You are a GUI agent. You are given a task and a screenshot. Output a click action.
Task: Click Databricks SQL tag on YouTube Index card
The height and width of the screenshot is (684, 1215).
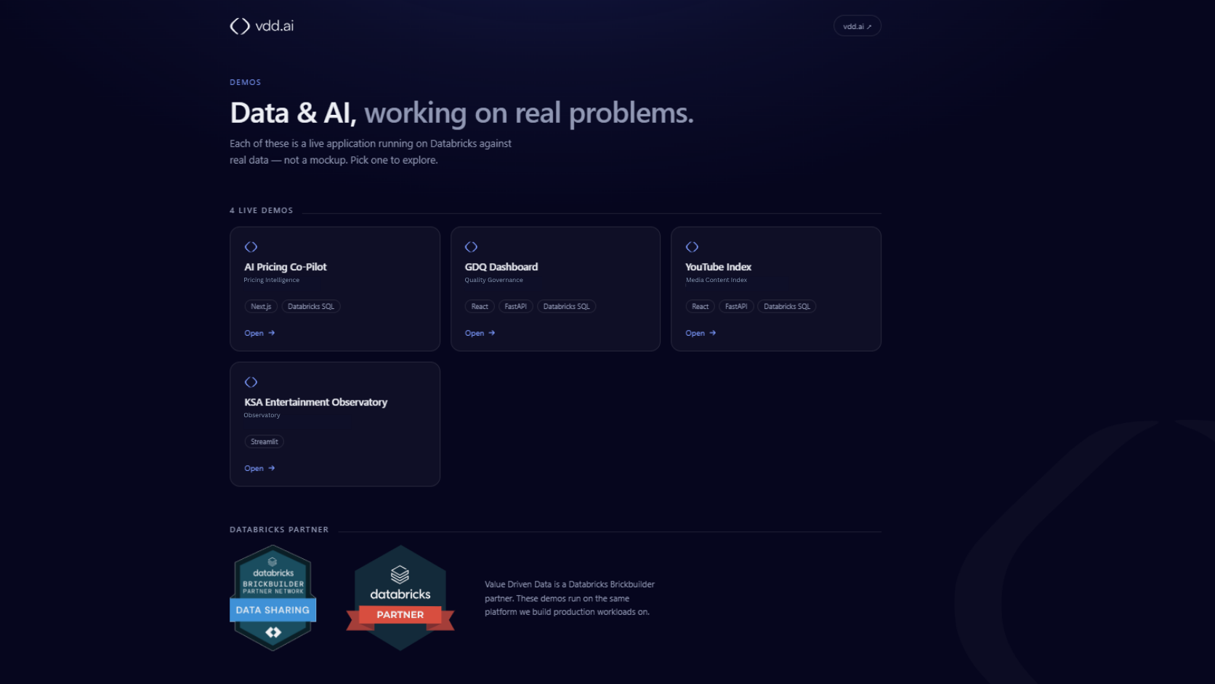(x=787, y=307)
